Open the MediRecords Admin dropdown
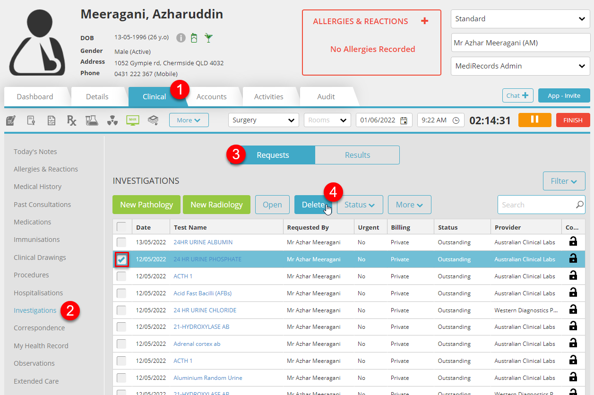594x395 pixels. pyautogui.click(x=520, y=66)
